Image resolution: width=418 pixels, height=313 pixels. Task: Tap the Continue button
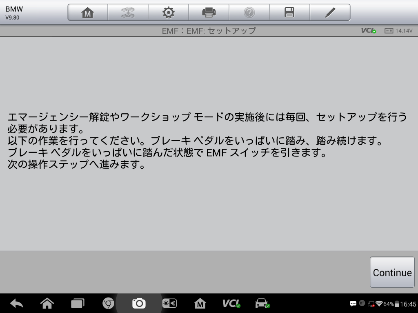[392, 272]
